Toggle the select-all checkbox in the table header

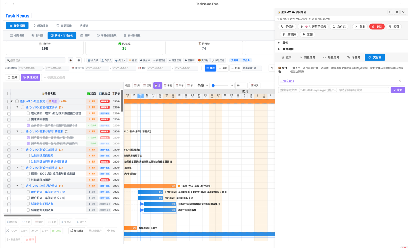(x=9, y=94)
